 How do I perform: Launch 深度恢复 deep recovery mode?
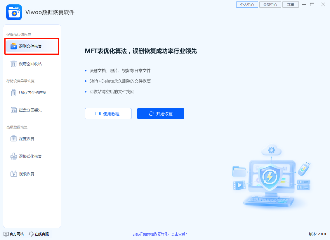pyautogui.click(x=22, y=139)
